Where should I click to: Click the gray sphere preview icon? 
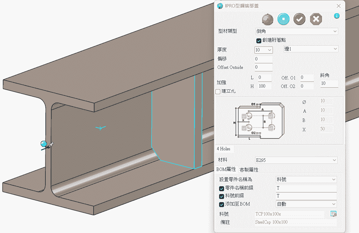click(x=267, y=19)
